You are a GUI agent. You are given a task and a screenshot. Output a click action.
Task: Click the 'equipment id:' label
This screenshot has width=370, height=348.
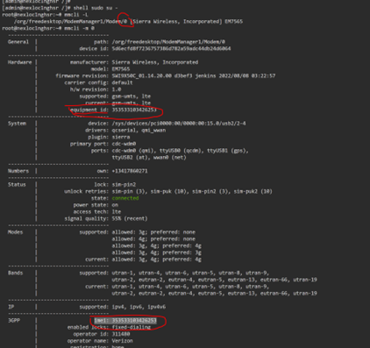[89, 110]
